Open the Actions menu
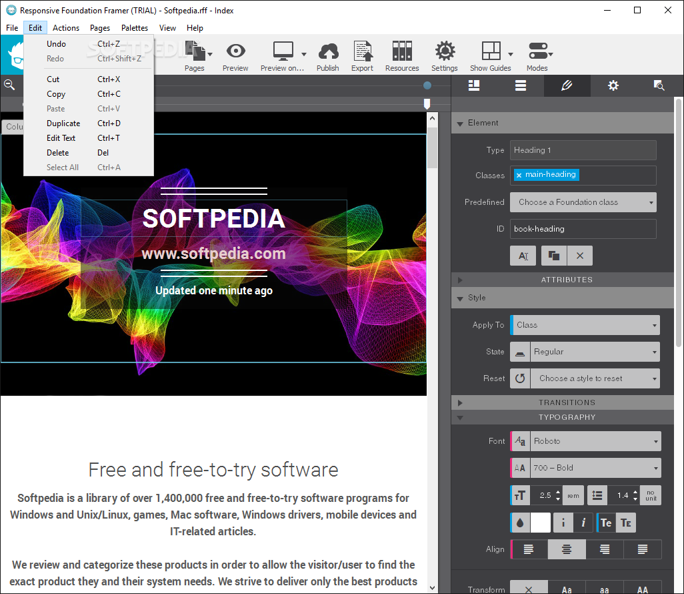Viewport: 684px width, 594px height. click(66, 28)
